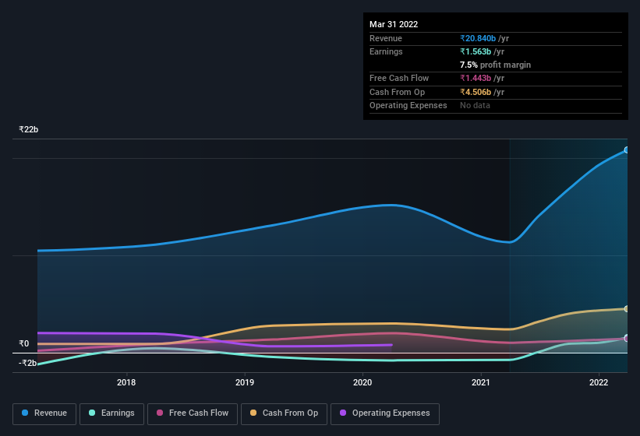Click the 2021 x-axis label
The height and width of the screenshot is (436, 640).
(481, 382)
